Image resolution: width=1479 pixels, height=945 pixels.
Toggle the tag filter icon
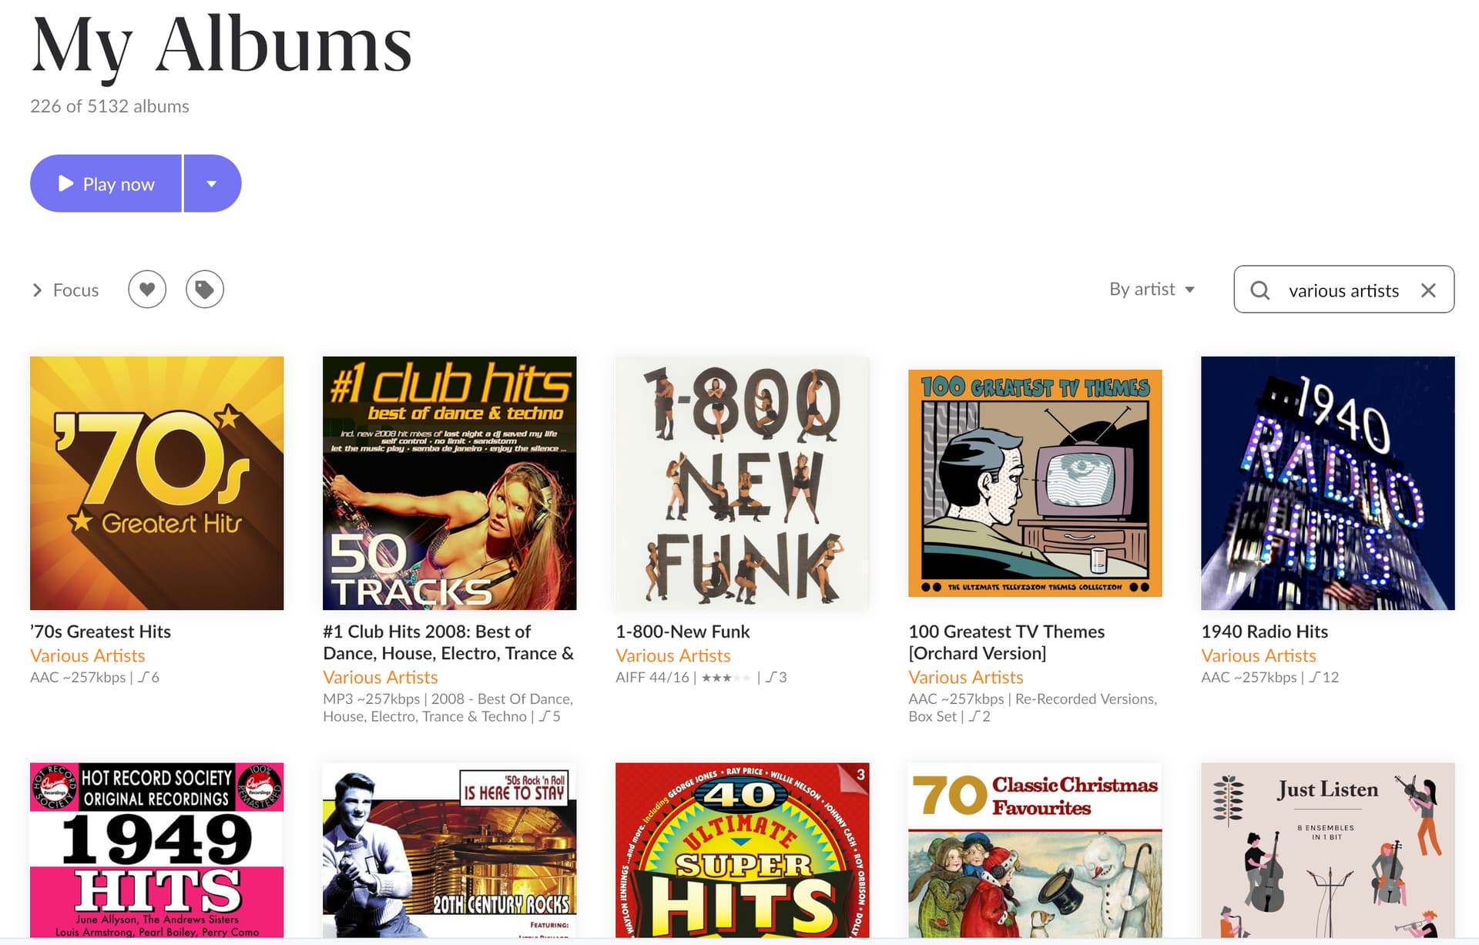pyautogui.click(x=205, y=290)
